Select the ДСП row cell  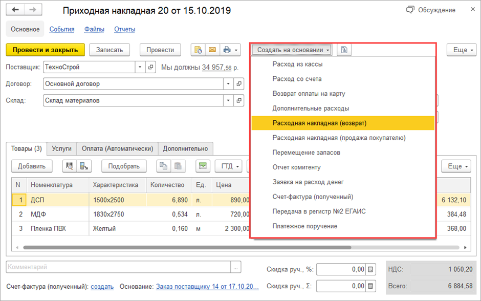point(58,200)
